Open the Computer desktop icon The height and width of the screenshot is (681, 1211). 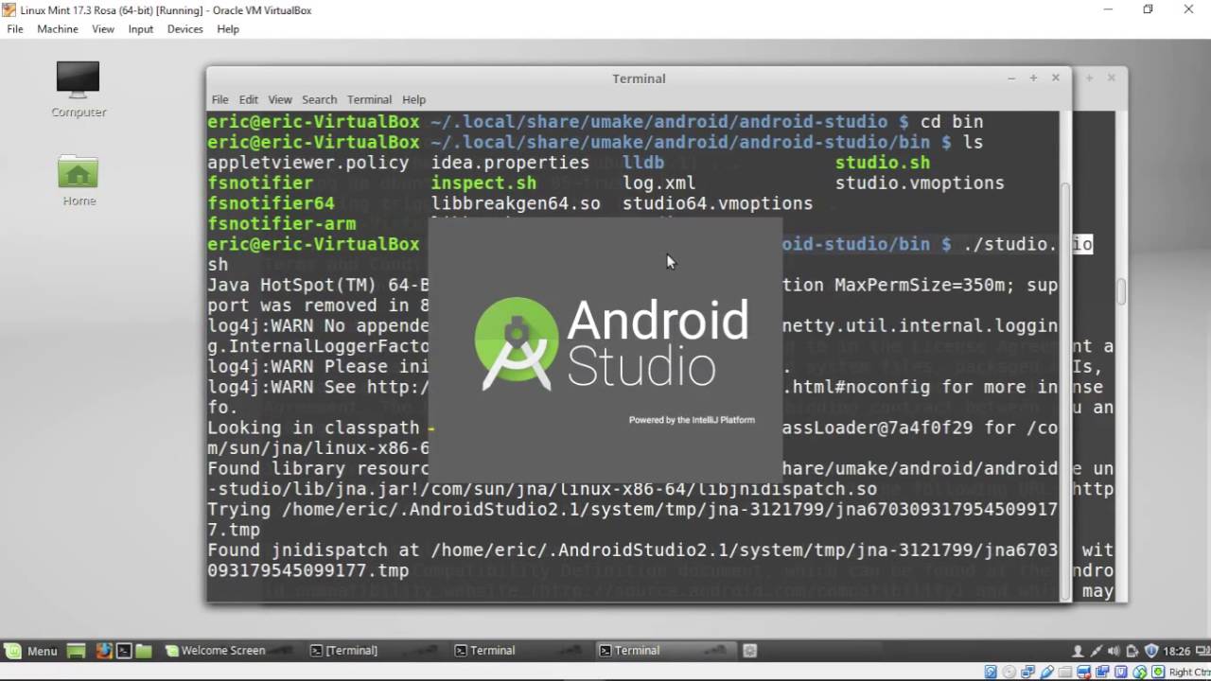78,89
